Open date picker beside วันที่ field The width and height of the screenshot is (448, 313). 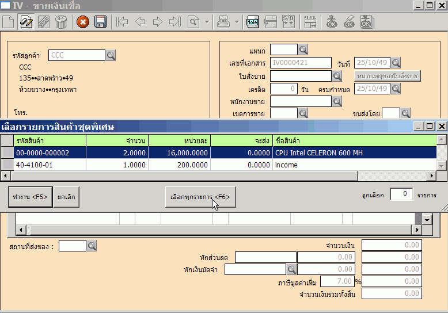[396, 63]
